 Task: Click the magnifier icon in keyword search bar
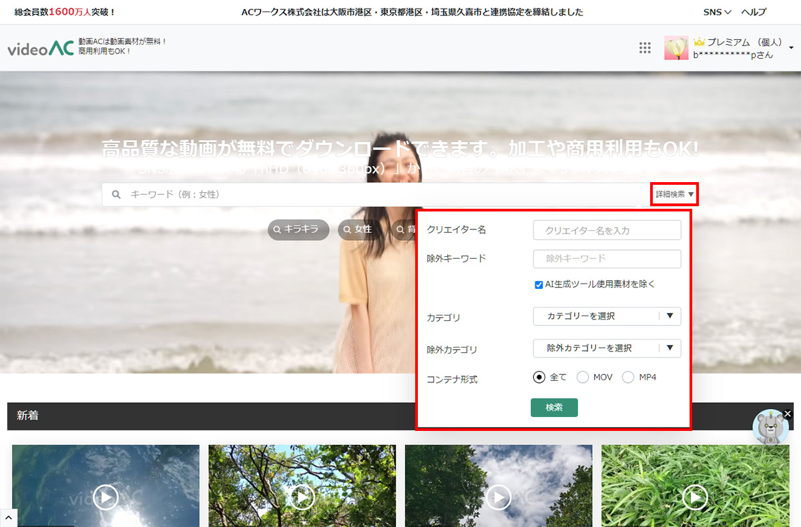tap(116, 195)
